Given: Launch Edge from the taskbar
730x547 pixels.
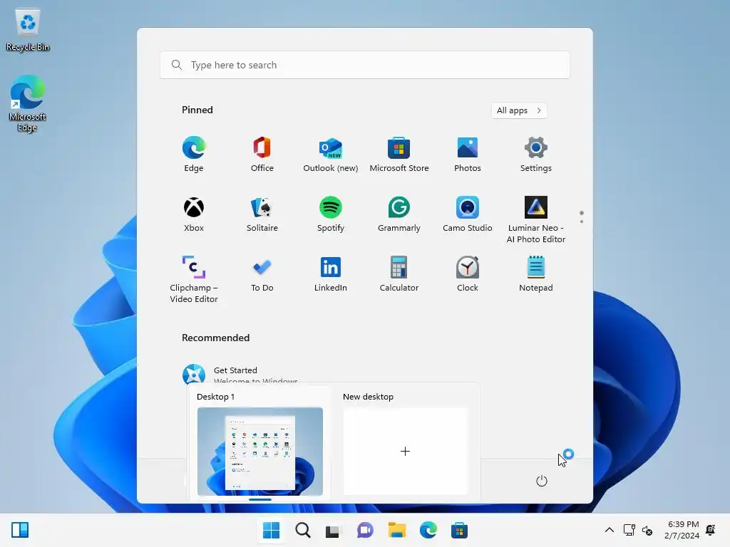Looking at the screenshot, I should [428, 530].
